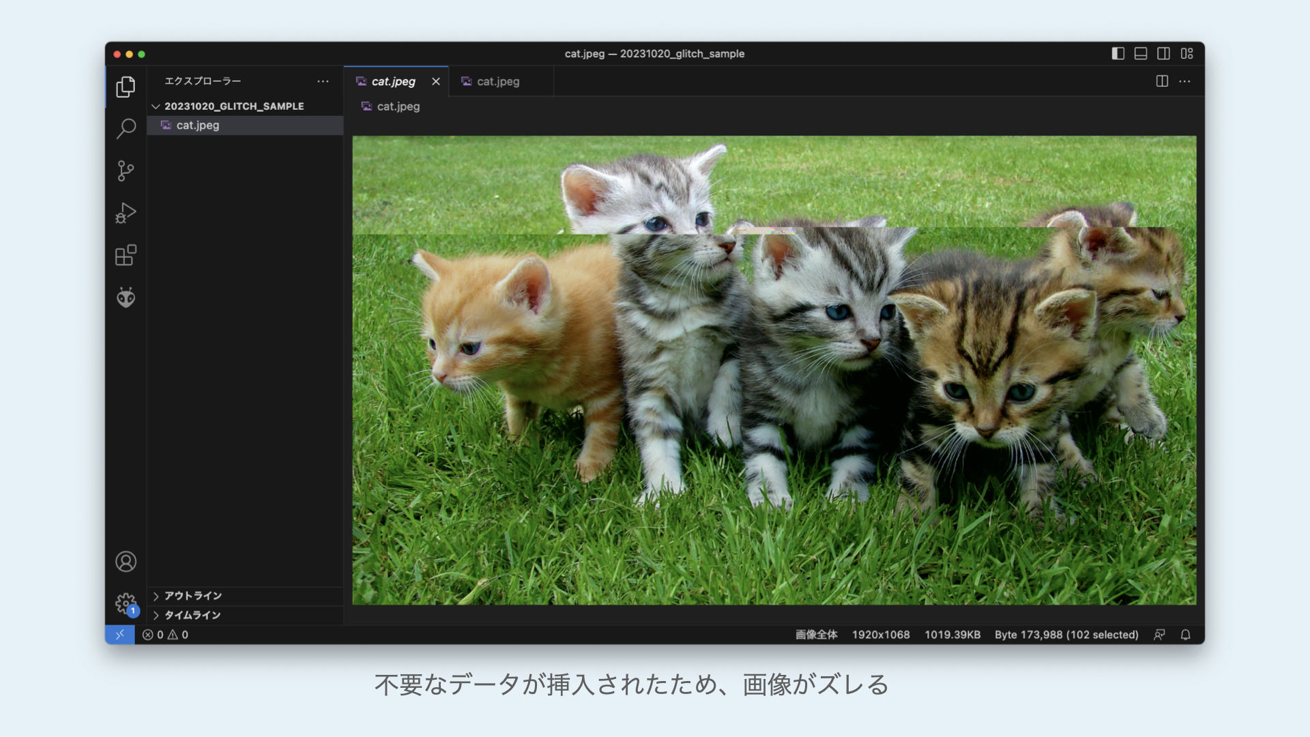Close the active cat.jpeg tab
The width and height of the screenshot is (1310, 737).
point(436,81)
